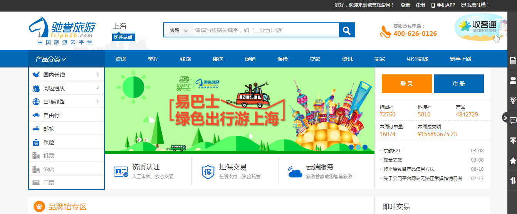
Task: Open the 美程 nav tab
Action: pos(153,59)
